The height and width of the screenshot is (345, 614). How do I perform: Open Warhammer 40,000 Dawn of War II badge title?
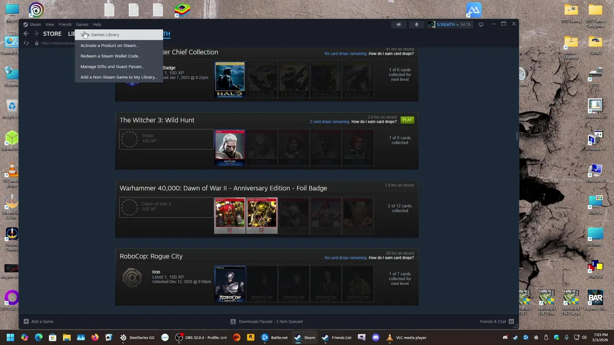223,188
